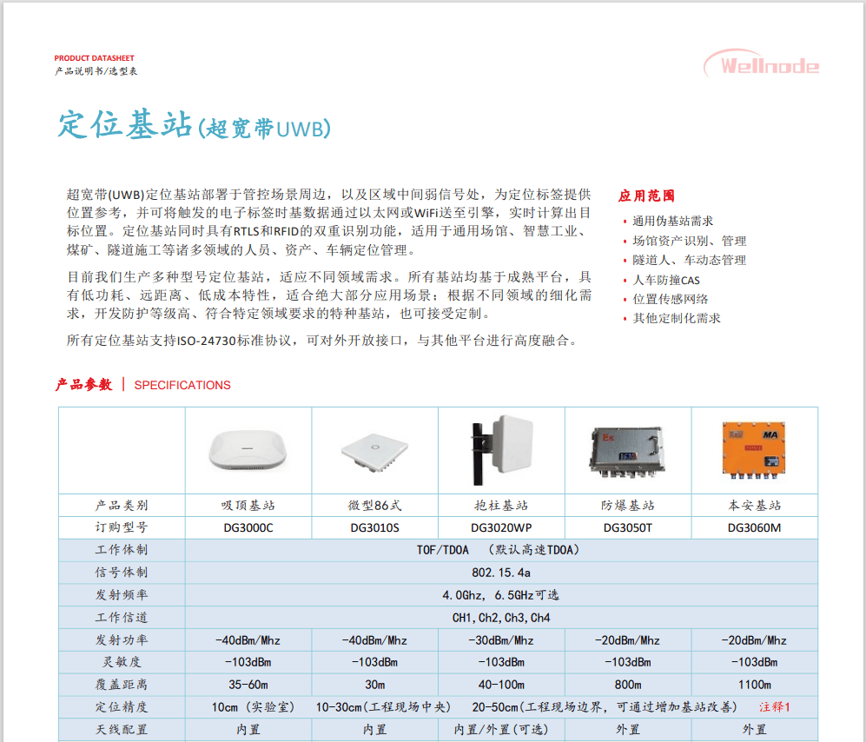
Task: Click the 应用范围 heading
Action: (646, 195)
